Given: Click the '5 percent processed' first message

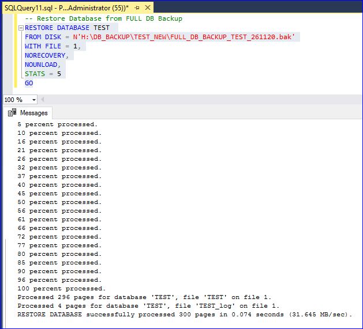Looking at the screenshot, I should point(58,124).
